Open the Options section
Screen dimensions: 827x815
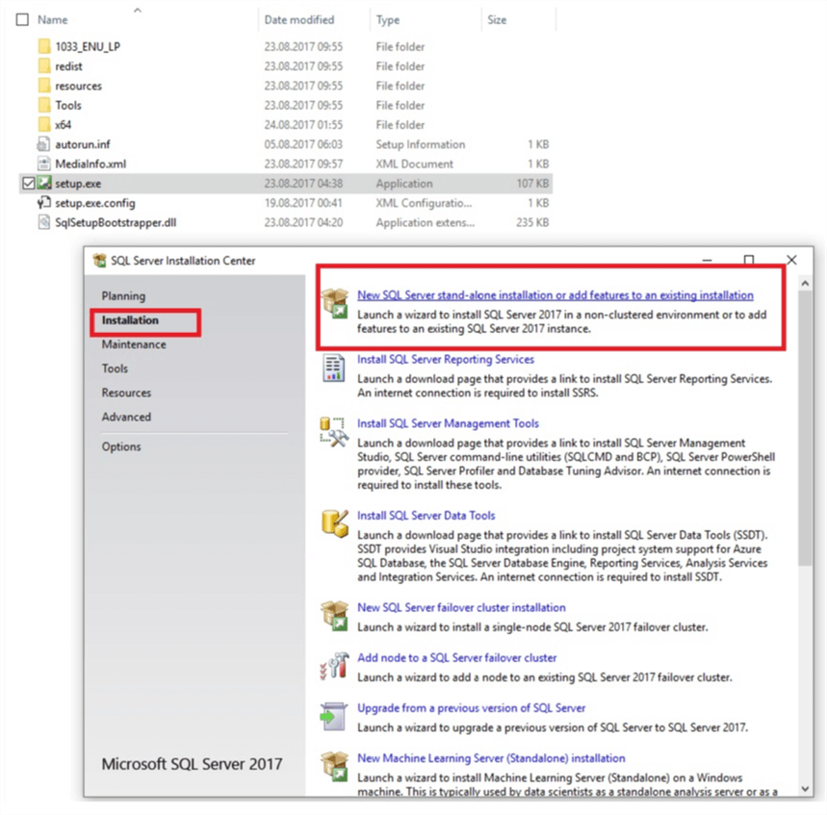[x=122, y=446]
